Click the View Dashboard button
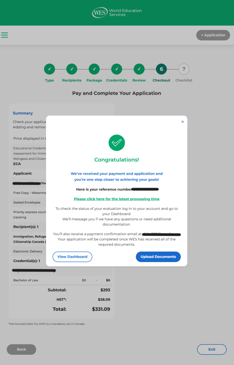The image size is (234, 365). (72, 257)
